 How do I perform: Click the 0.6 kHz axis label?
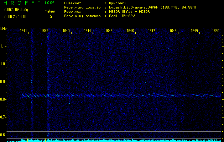click(2, 135)
